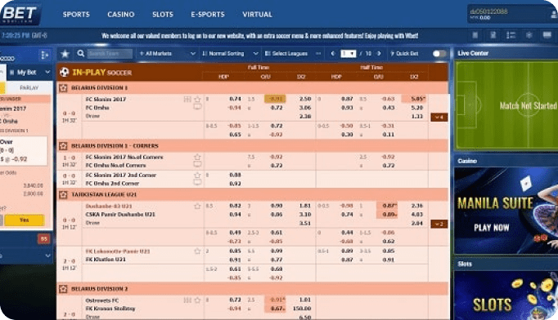
Task: Confirm the bet with the Yes button
Action: [x=25, y=220]
